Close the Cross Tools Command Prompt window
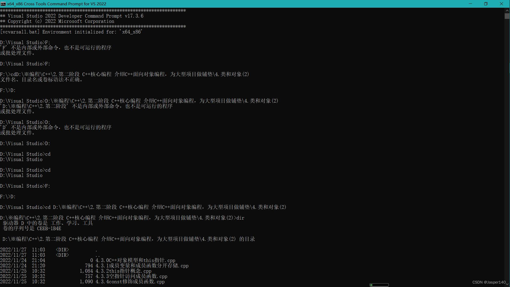 pyautogui.click(x=501, y=4)
